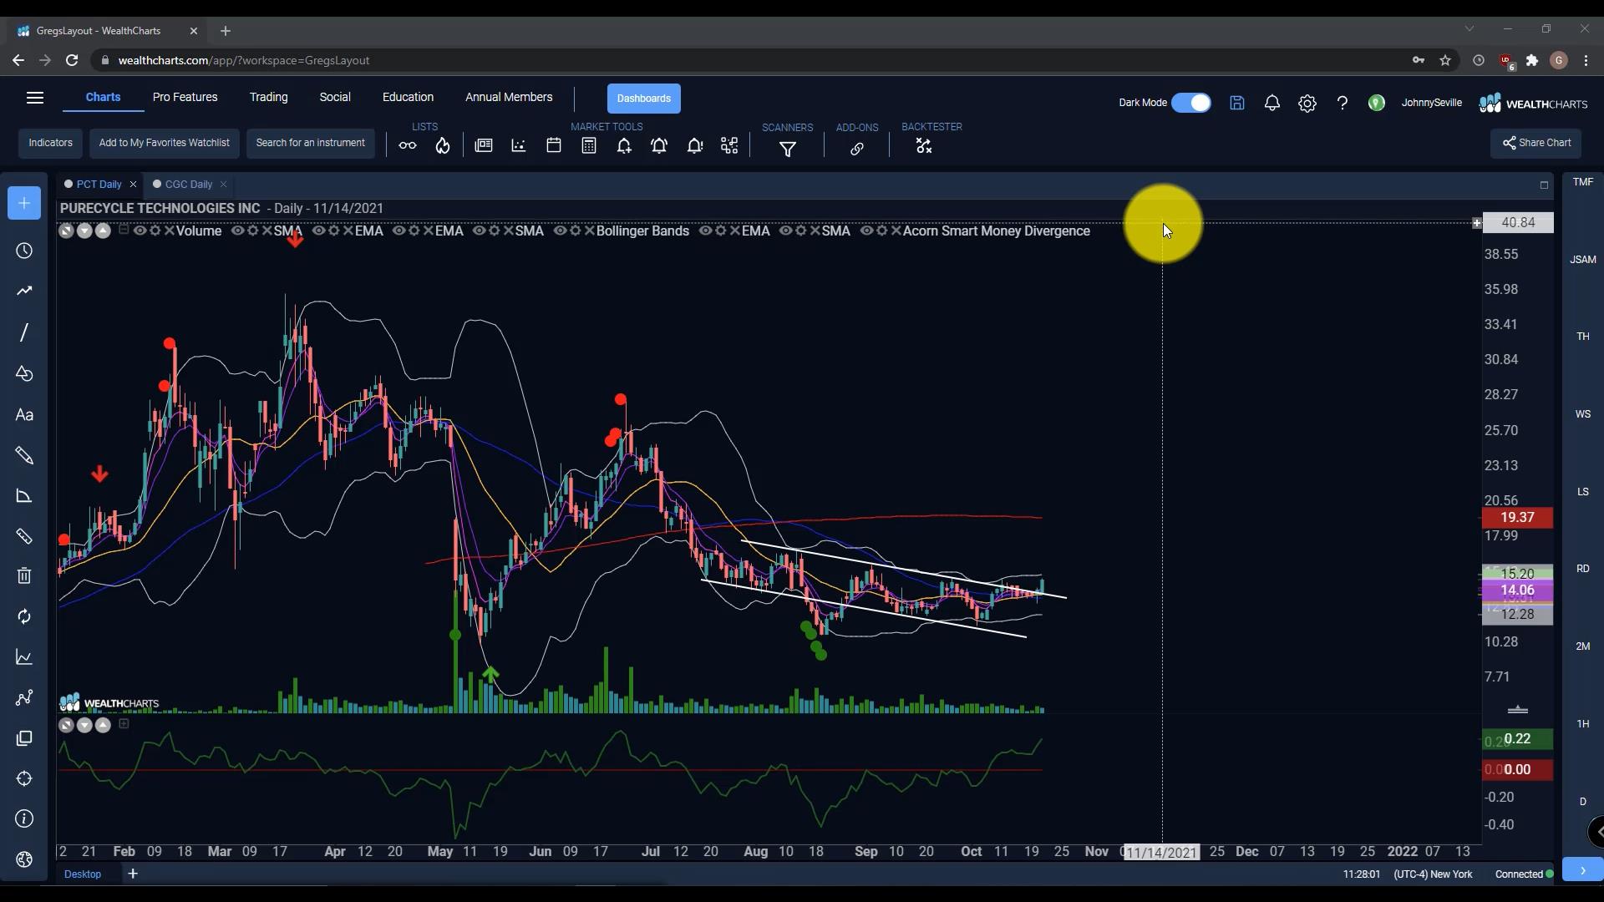Switch to the CGC Daily chart tab
Screen dimensions: 1604x902
tap(188, 185)
